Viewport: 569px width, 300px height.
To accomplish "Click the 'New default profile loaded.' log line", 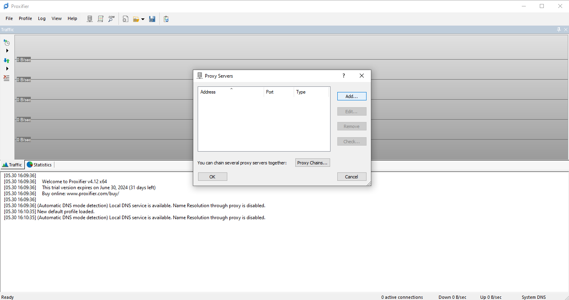I will pos(66,212).
